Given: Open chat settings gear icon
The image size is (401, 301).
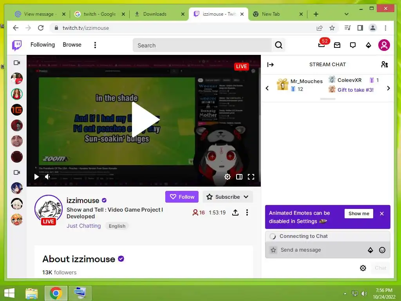Looking at the screenshot, I should [x=363, y=268].
